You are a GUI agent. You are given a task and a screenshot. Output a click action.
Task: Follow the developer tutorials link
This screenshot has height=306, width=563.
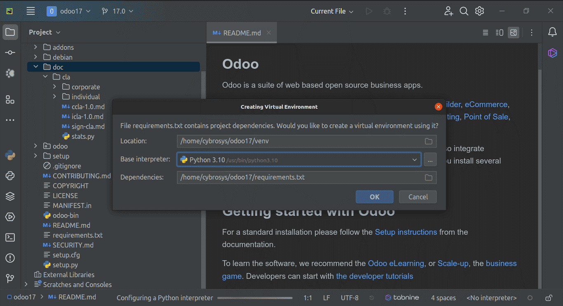click(x=375, y=276)
